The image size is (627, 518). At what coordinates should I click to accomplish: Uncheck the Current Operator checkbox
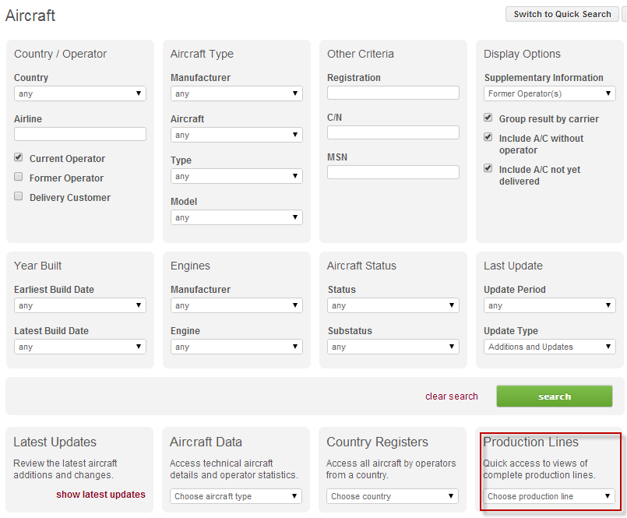coord(19,157)
